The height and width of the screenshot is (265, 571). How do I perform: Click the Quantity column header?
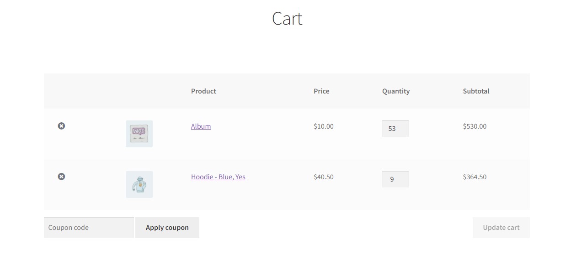point(396,91)
